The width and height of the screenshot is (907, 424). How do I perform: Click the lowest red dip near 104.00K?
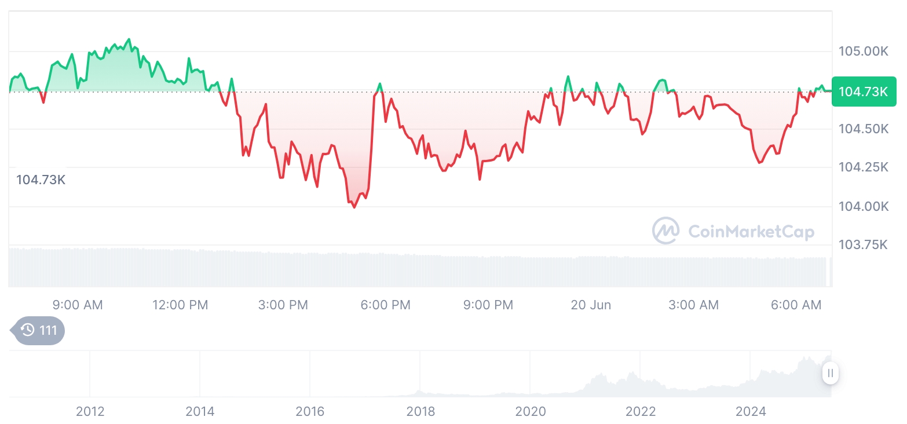pyautogui.click(x=354, y=207)
